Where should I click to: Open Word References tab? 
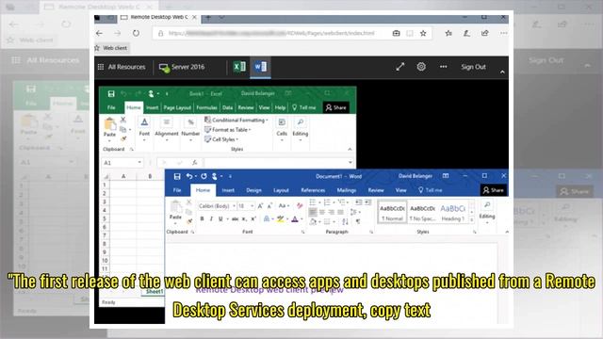pos(313,190)
